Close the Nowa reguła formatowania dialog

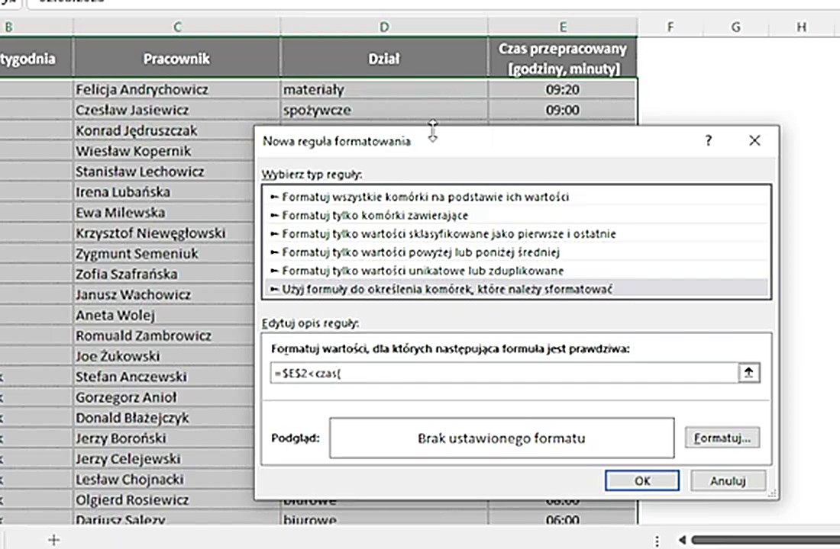[x=754, y=140]
